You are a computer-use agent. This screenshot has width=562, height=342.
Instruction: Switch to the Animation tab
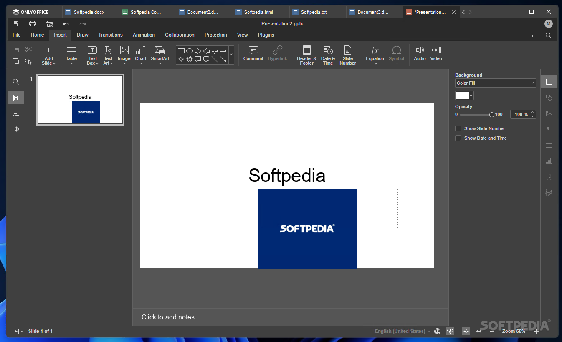click(144, 35)
